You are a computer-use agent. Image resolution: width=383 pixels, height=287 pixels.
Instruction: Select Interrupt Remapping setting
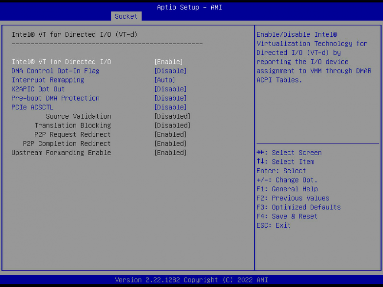[48, 80]
